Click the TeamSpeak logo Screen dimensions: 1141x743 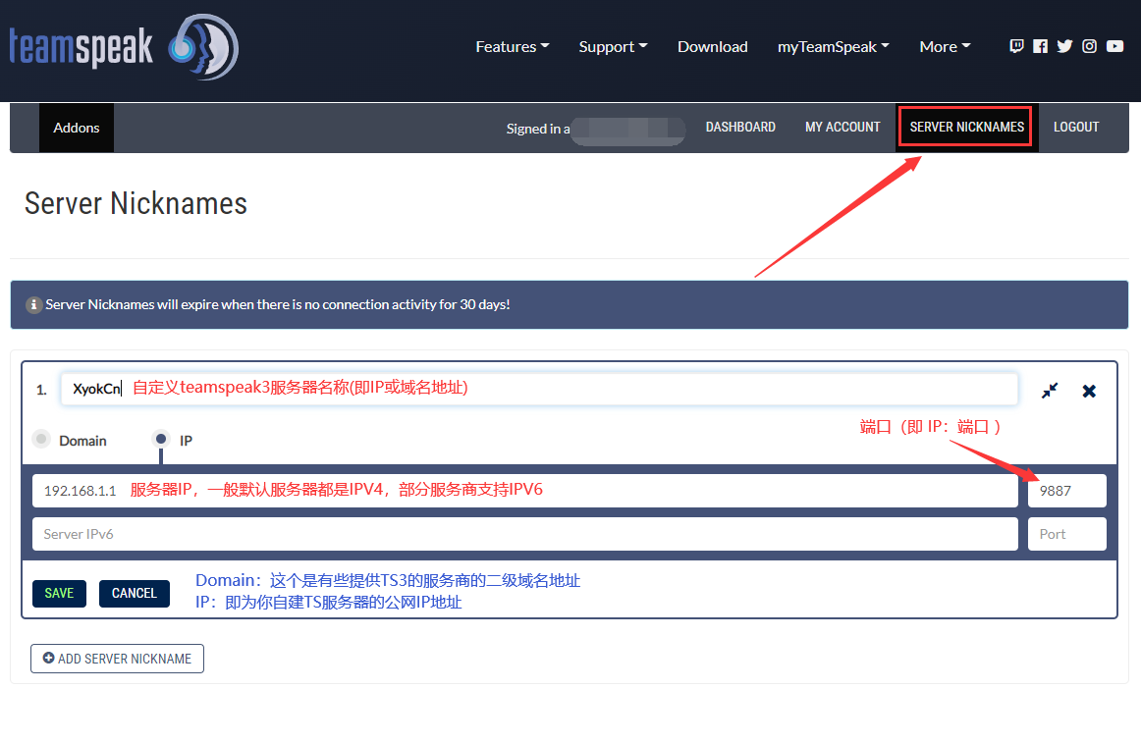pos(124,47)
